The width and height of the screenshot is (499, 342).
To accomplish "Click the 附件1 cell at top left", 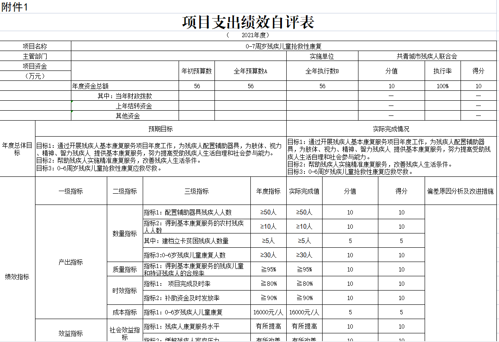I will [x=14, y=7].
